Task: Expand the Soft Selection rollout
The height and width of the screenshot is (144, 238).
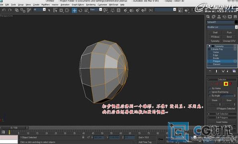Action: point(222,114)
